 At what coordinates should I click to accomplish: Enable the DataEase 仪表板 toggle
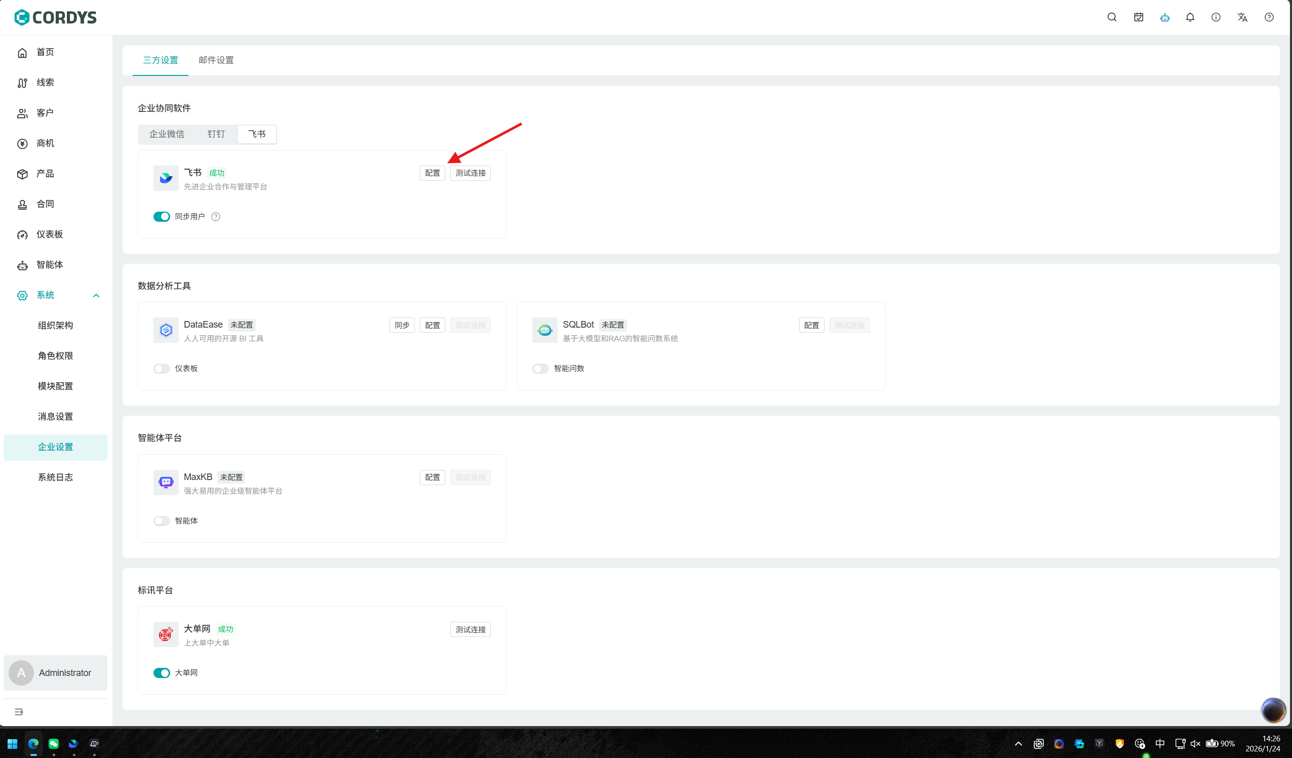162,369
